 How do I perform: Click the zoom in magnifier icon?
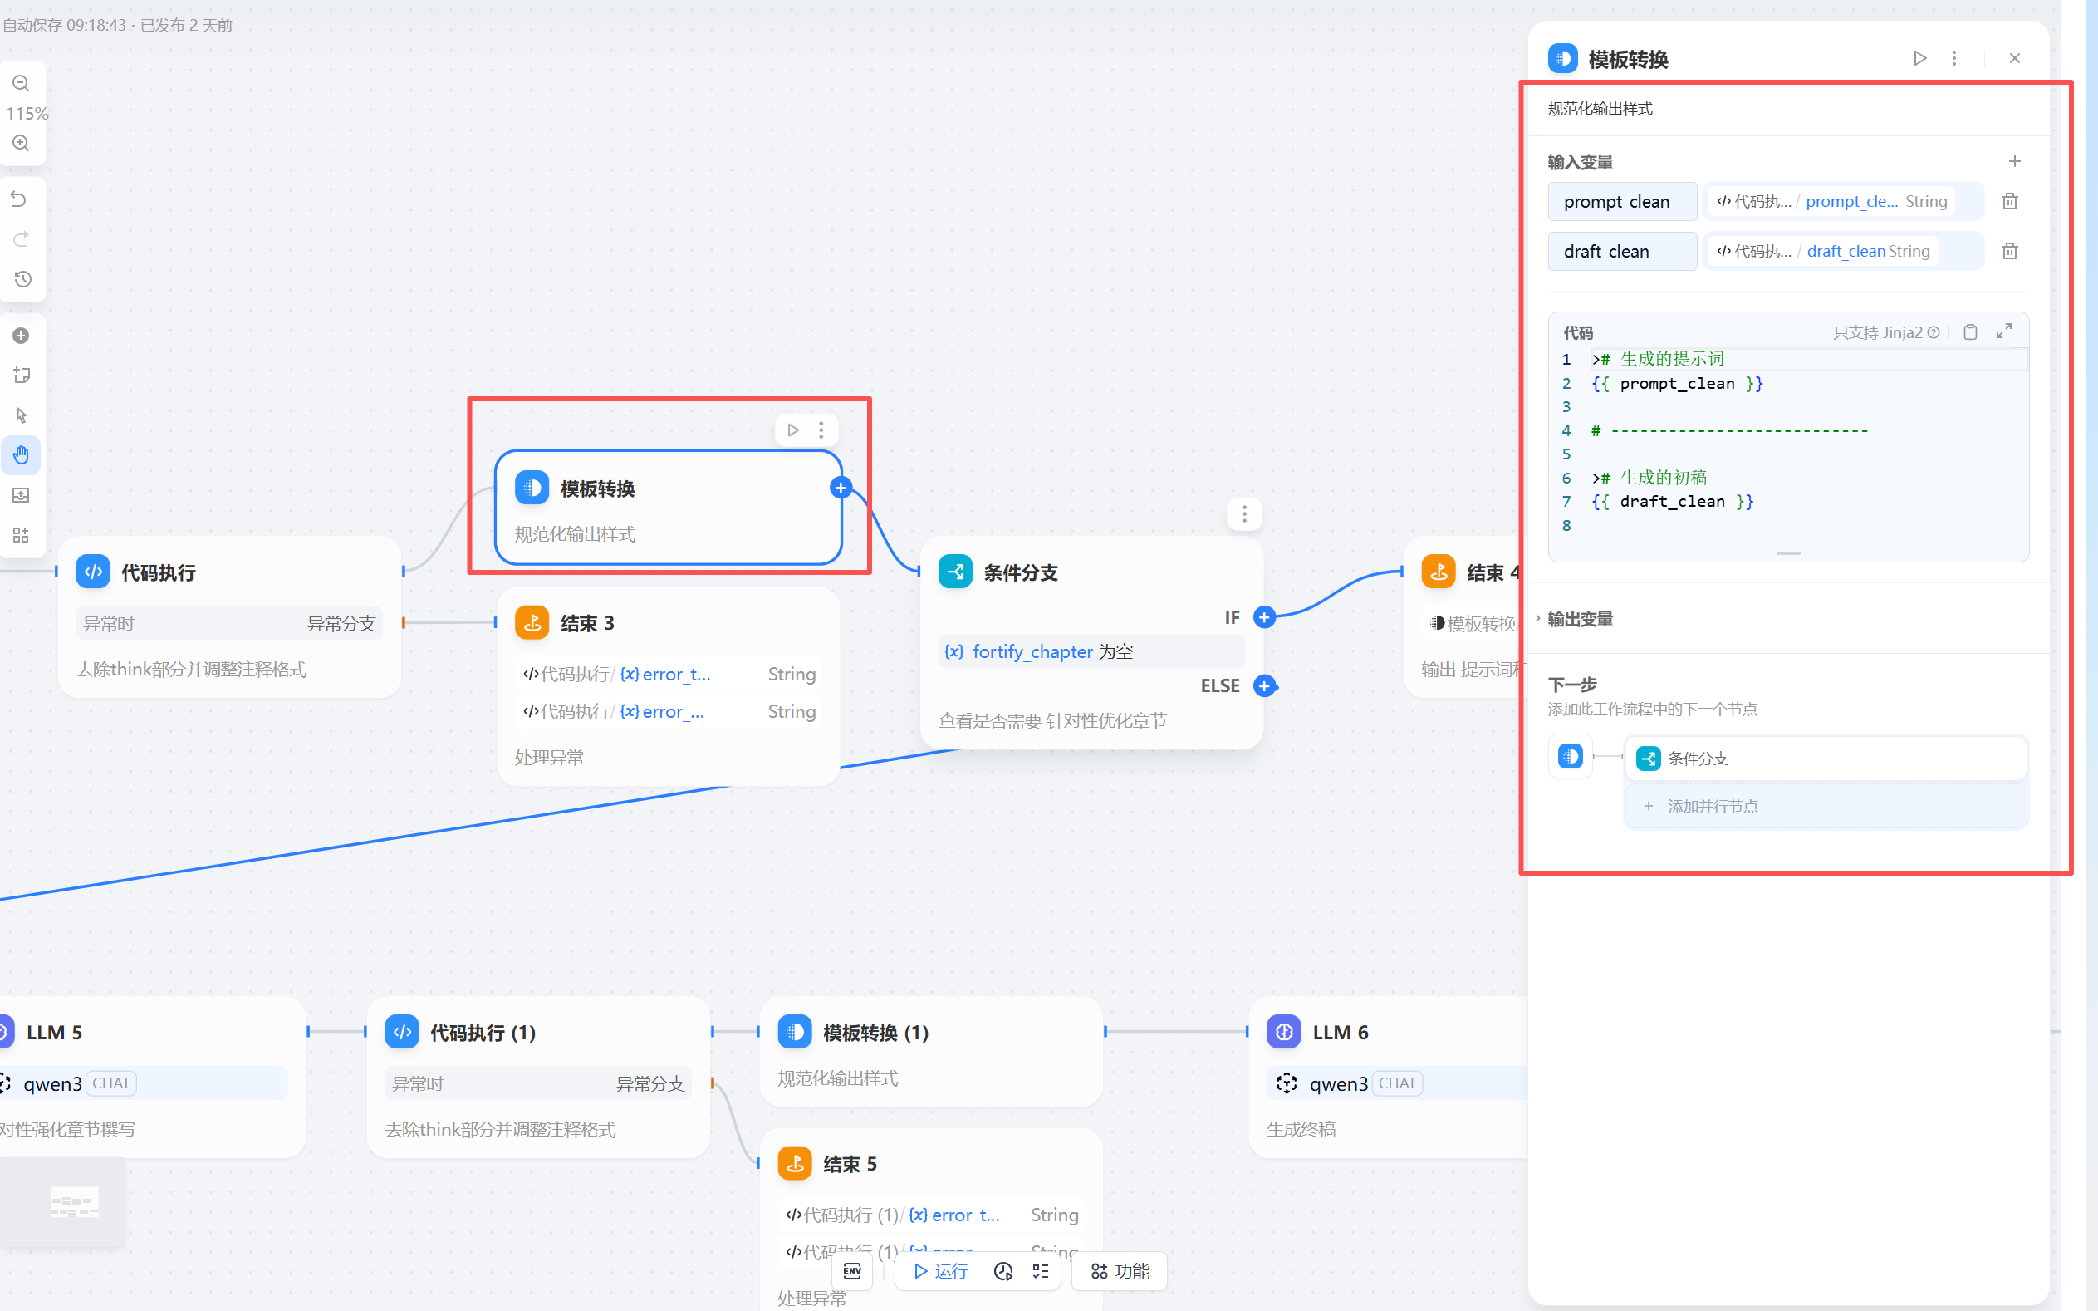21,143
